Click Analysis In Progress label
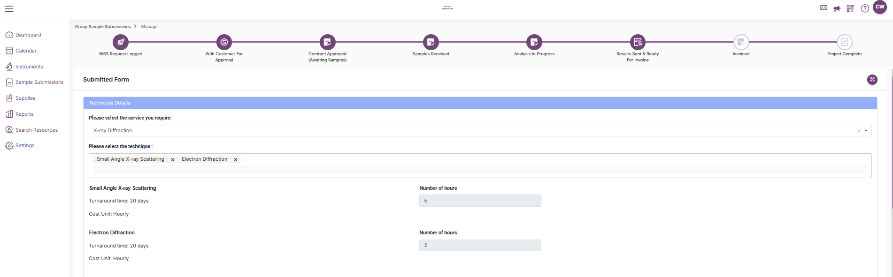This screenshot has width=893, height=277. click(x=534, y=54)
